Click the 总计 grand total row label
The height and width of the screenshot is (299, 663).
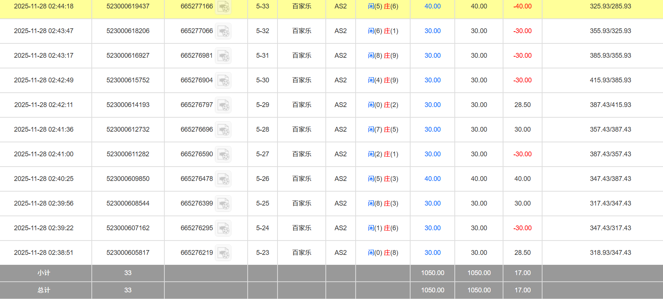pyautogui.click(x=43, y=290)
